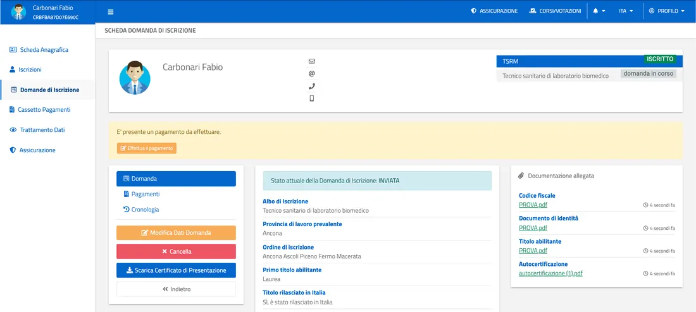Click the envelope mail icon in profile card
Image resolution: width=696 pixels, height=312 pixels.
[x=311, y=61]
